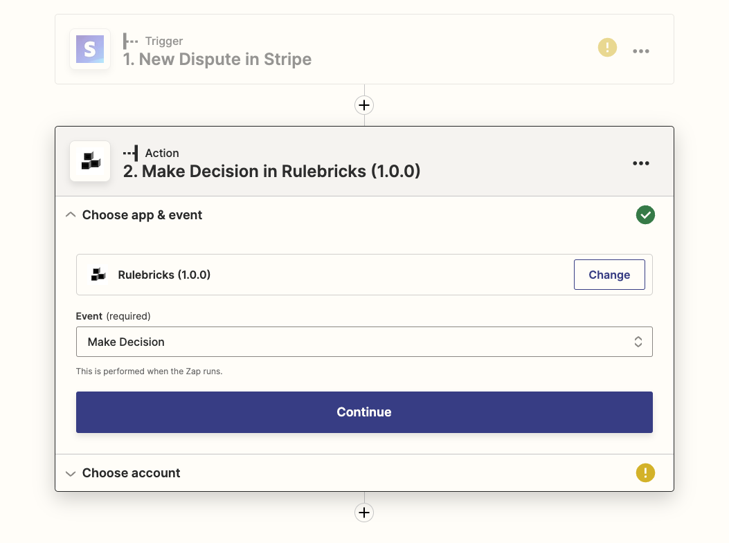This screenshot has height=543, width=729.
Task: Click the Rulebricks (1.0.0) app name text
Action: [x=164, y=275]
